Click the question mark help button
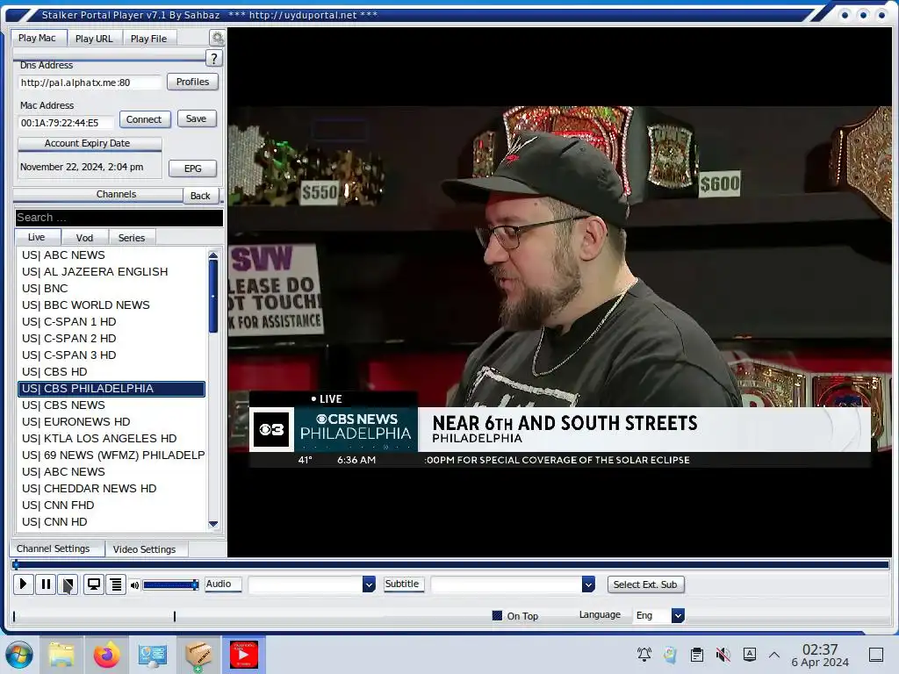Image resolution: width=899 pixels, height=674 pixels. 214,58
